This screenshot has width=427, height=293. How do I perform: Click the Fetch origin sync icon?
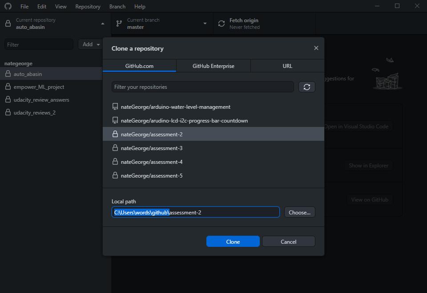click(221, 23)
